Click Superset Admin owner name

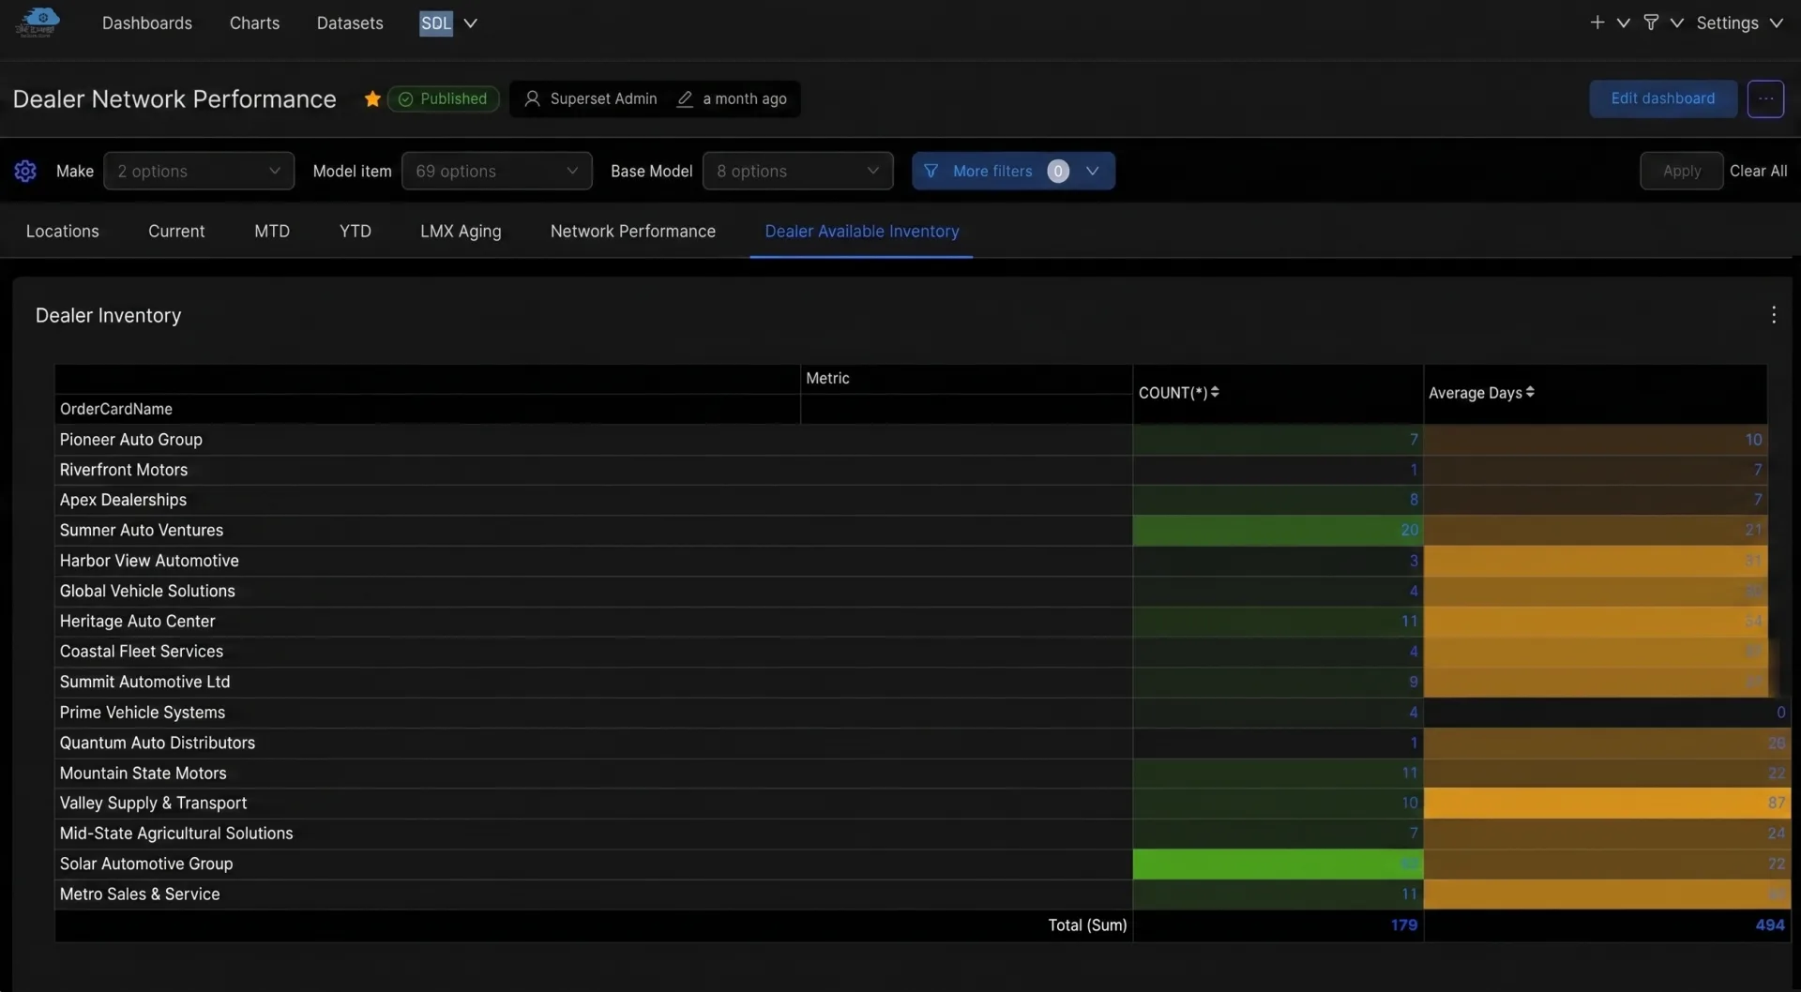pos(603,98)
